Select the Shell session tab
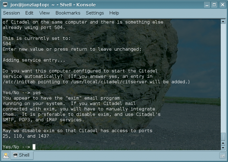228x162 pixels. (22, 155)
